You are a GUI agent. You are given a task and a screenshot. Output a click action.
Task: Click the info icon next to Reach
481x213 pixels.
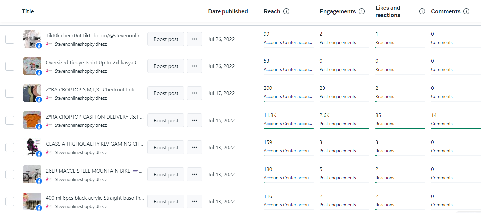point(286,11)
